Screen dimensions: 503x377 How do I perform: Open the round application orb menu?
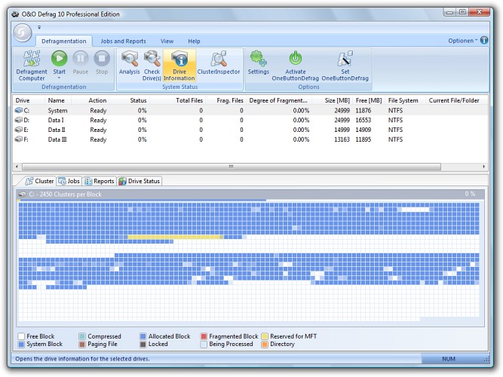pyautogui.click(x=23, y=32)
